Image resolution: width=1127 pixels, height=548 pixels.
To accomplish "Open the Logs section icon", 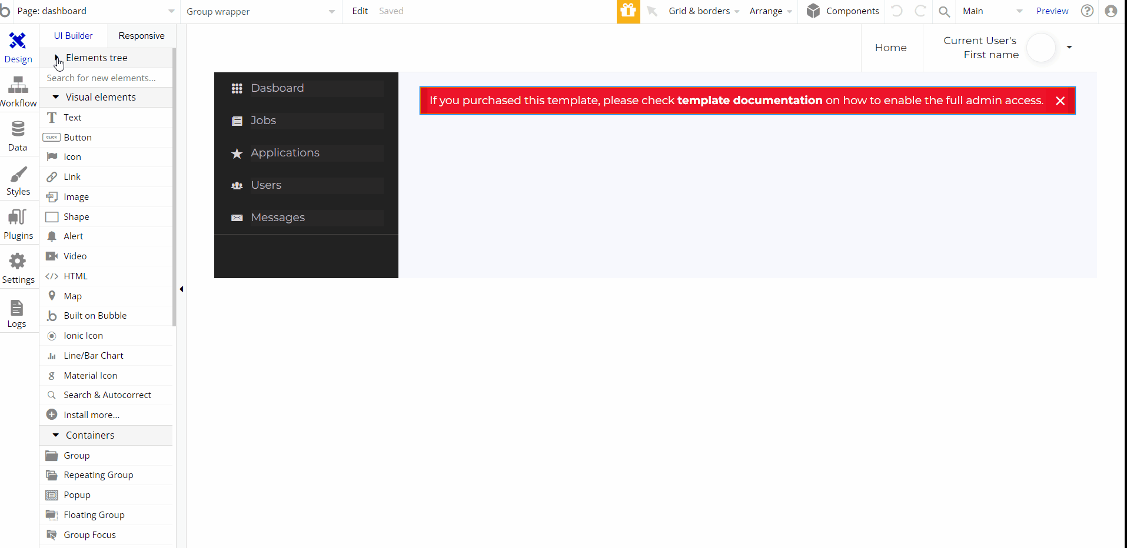I will click(17, 308).
